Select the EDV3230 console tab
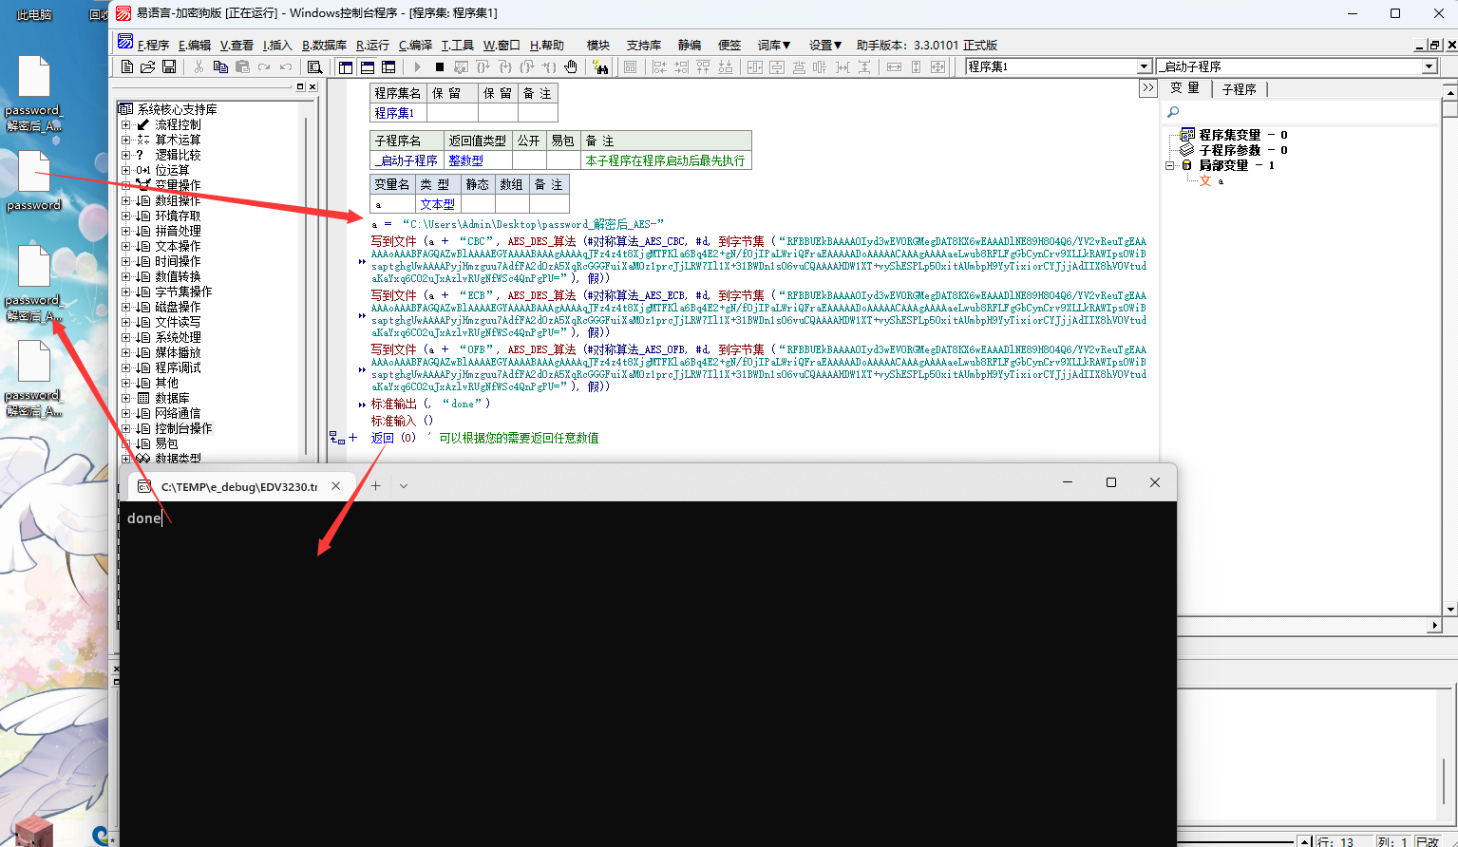Screen dimensions: 1458x847 (238, 486)
